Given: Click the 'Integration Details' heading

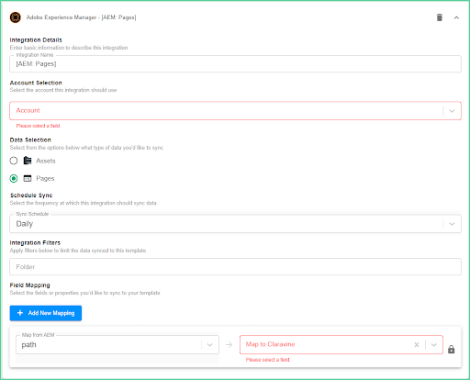Looking at the screenshot, I should click(36, 39).
